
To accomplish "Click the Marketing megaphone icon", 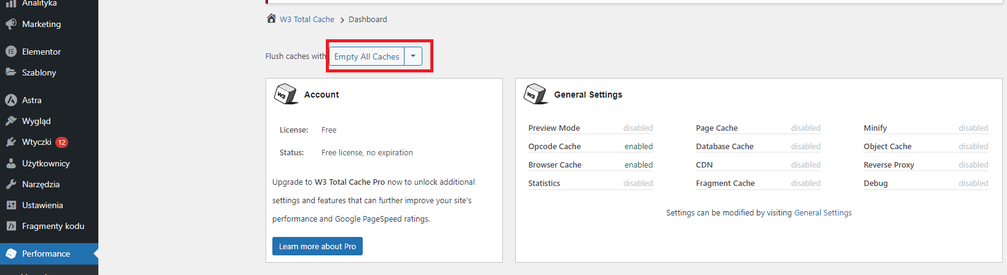I will click(11, 24).
